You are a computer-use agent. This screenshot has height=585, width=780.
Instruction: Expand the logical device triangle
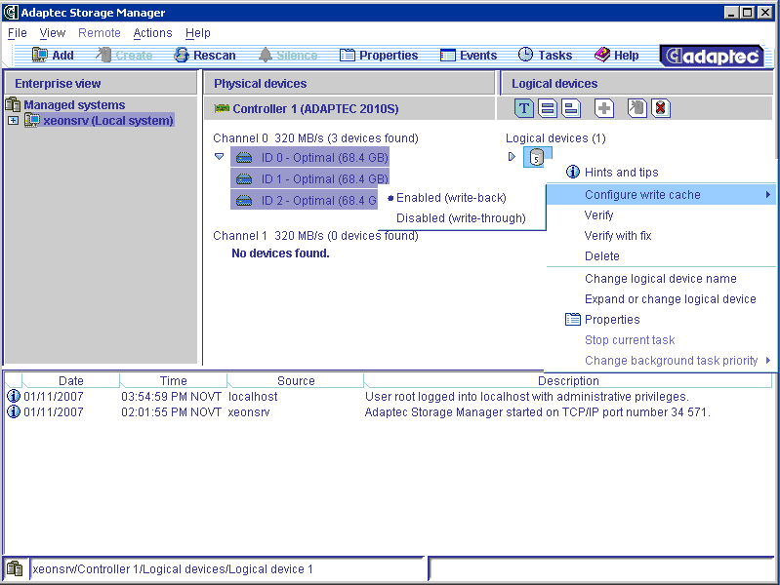tap(512, 157)
